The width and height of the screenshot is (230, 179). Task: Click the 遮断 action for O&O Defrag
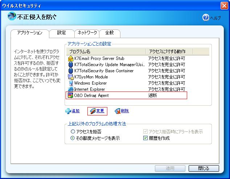coord(153,95)
